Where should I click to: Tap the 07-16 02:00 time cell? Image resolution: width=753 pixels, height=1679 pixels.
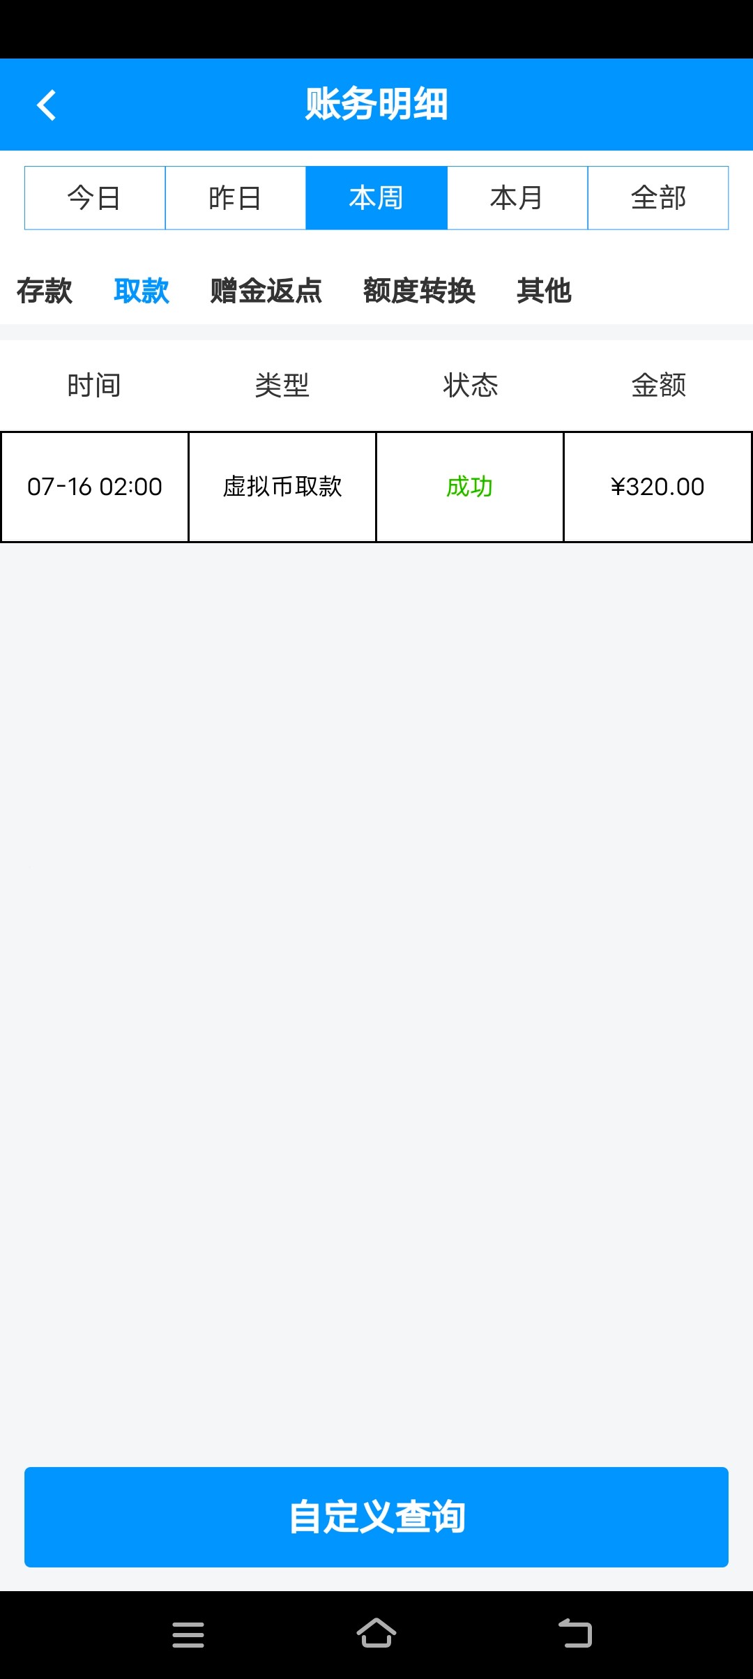(x=95, y=487)
